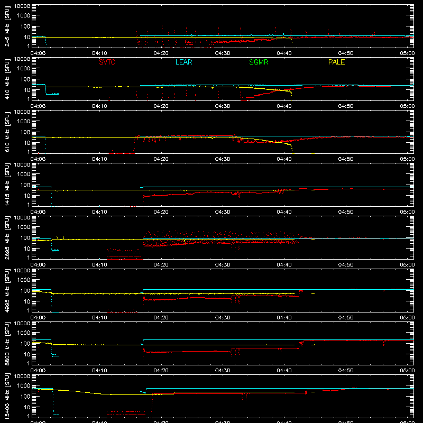Click 04:30 tick under the 4995 MHz panel
Viewport: 423px width, 423px height.
pos(223,318)
